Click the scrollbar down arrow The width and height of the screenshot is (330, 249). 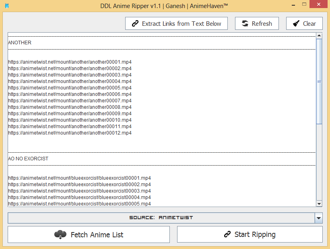pos(319,204)
